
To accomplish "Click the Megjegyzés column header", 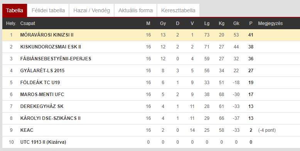I will (x=270, y=23).
